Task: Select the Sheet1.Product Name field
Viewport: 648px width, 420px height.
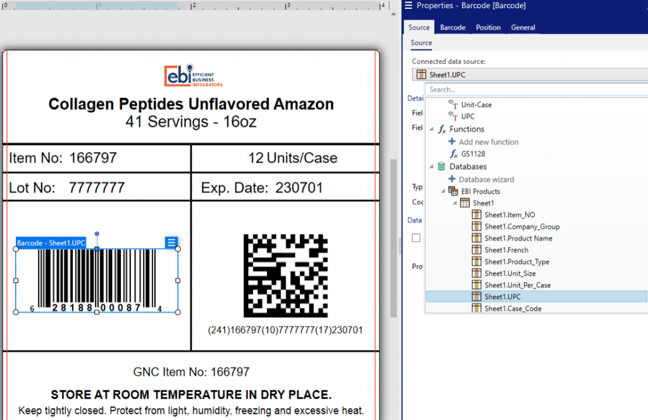Action: pyautogui.click(x=518, y=238)
